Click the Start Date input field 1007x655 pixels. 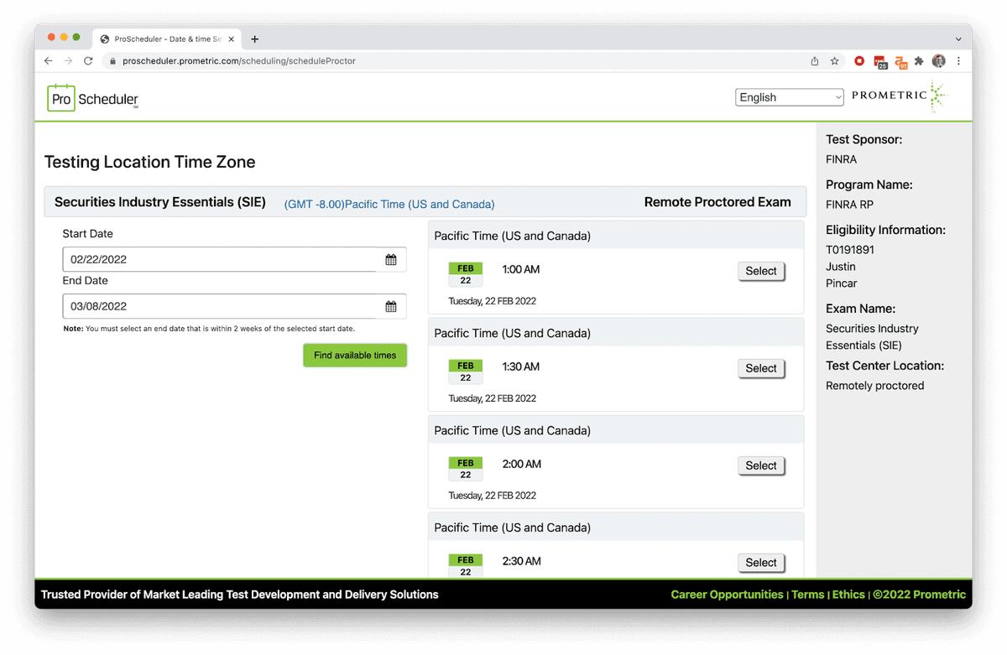coord(218,260)
